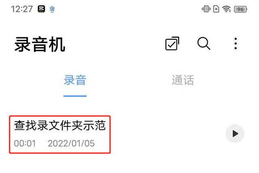Image resolution: width=259 pixels, height=173 pixels.
Task: Tap the vibrate mode status icon
Action: (x=206, y=9)
